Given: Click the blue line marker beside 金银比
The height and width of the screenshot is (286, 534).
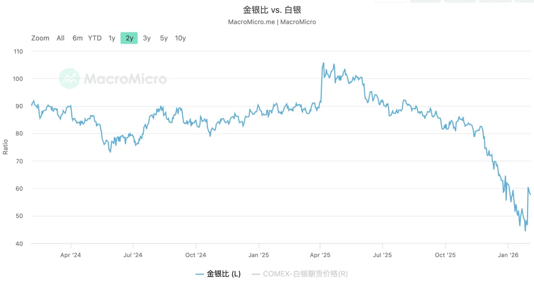Looking at the screenshot, I should coord(200,274).
